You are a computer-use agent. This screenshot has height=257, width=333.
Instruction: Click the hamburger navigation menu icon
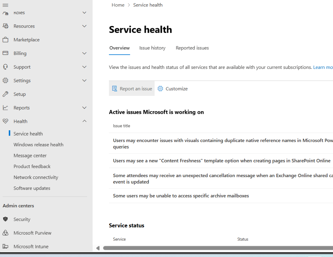[5, 5]
